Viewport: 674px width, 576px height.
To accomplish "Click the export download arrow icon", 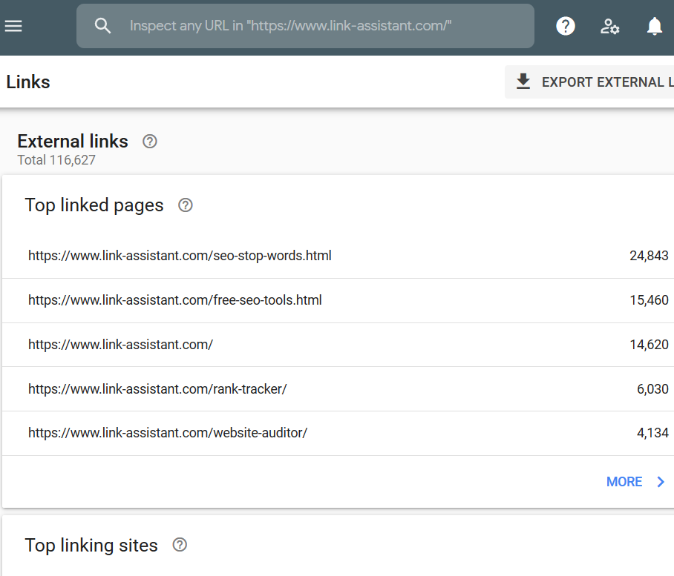I will click(523, 82).
